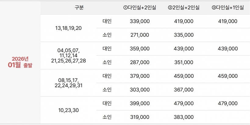Click the 339,000 adult price
This screenshot has height=125, width=250.
[140, 21]
